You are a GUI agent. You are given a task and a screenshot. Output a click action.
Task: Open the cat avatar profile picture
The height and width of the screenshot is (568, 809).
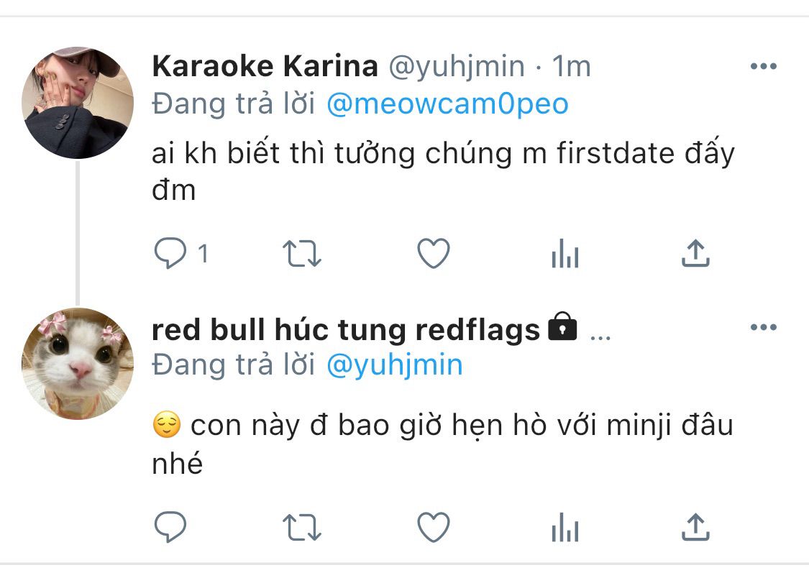tap(78, 363)
